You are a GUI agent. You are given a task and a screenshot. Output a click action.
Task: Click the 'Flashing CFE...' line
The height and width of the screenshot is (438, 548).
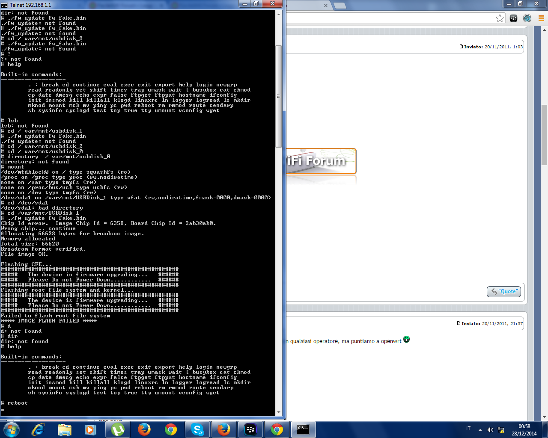click(x=26, y=264)
